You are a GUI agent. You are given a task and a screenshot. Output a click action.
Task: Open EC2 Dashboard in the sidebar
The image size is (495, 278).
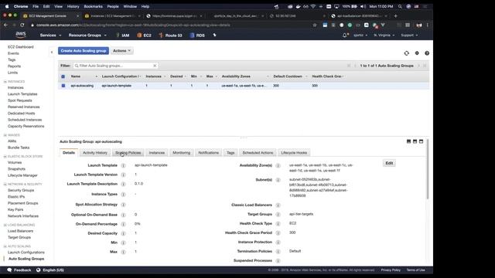(x=21, y=47)
